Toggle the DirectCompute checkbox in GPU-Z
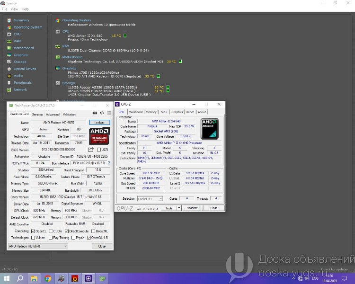This screenshot has height=284, width=355. tap(67, 231)
